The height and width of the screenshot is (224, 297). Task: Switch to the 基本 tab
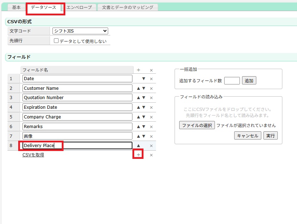(x=16, y=8)
